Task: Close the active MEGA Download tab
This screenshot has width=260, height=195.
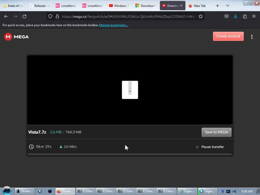Action: [x=181, y=6]
